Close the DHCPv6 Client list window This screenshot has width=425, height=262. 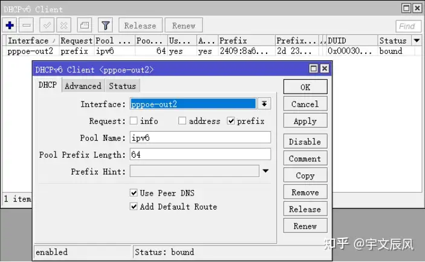(x=417, y=8)
